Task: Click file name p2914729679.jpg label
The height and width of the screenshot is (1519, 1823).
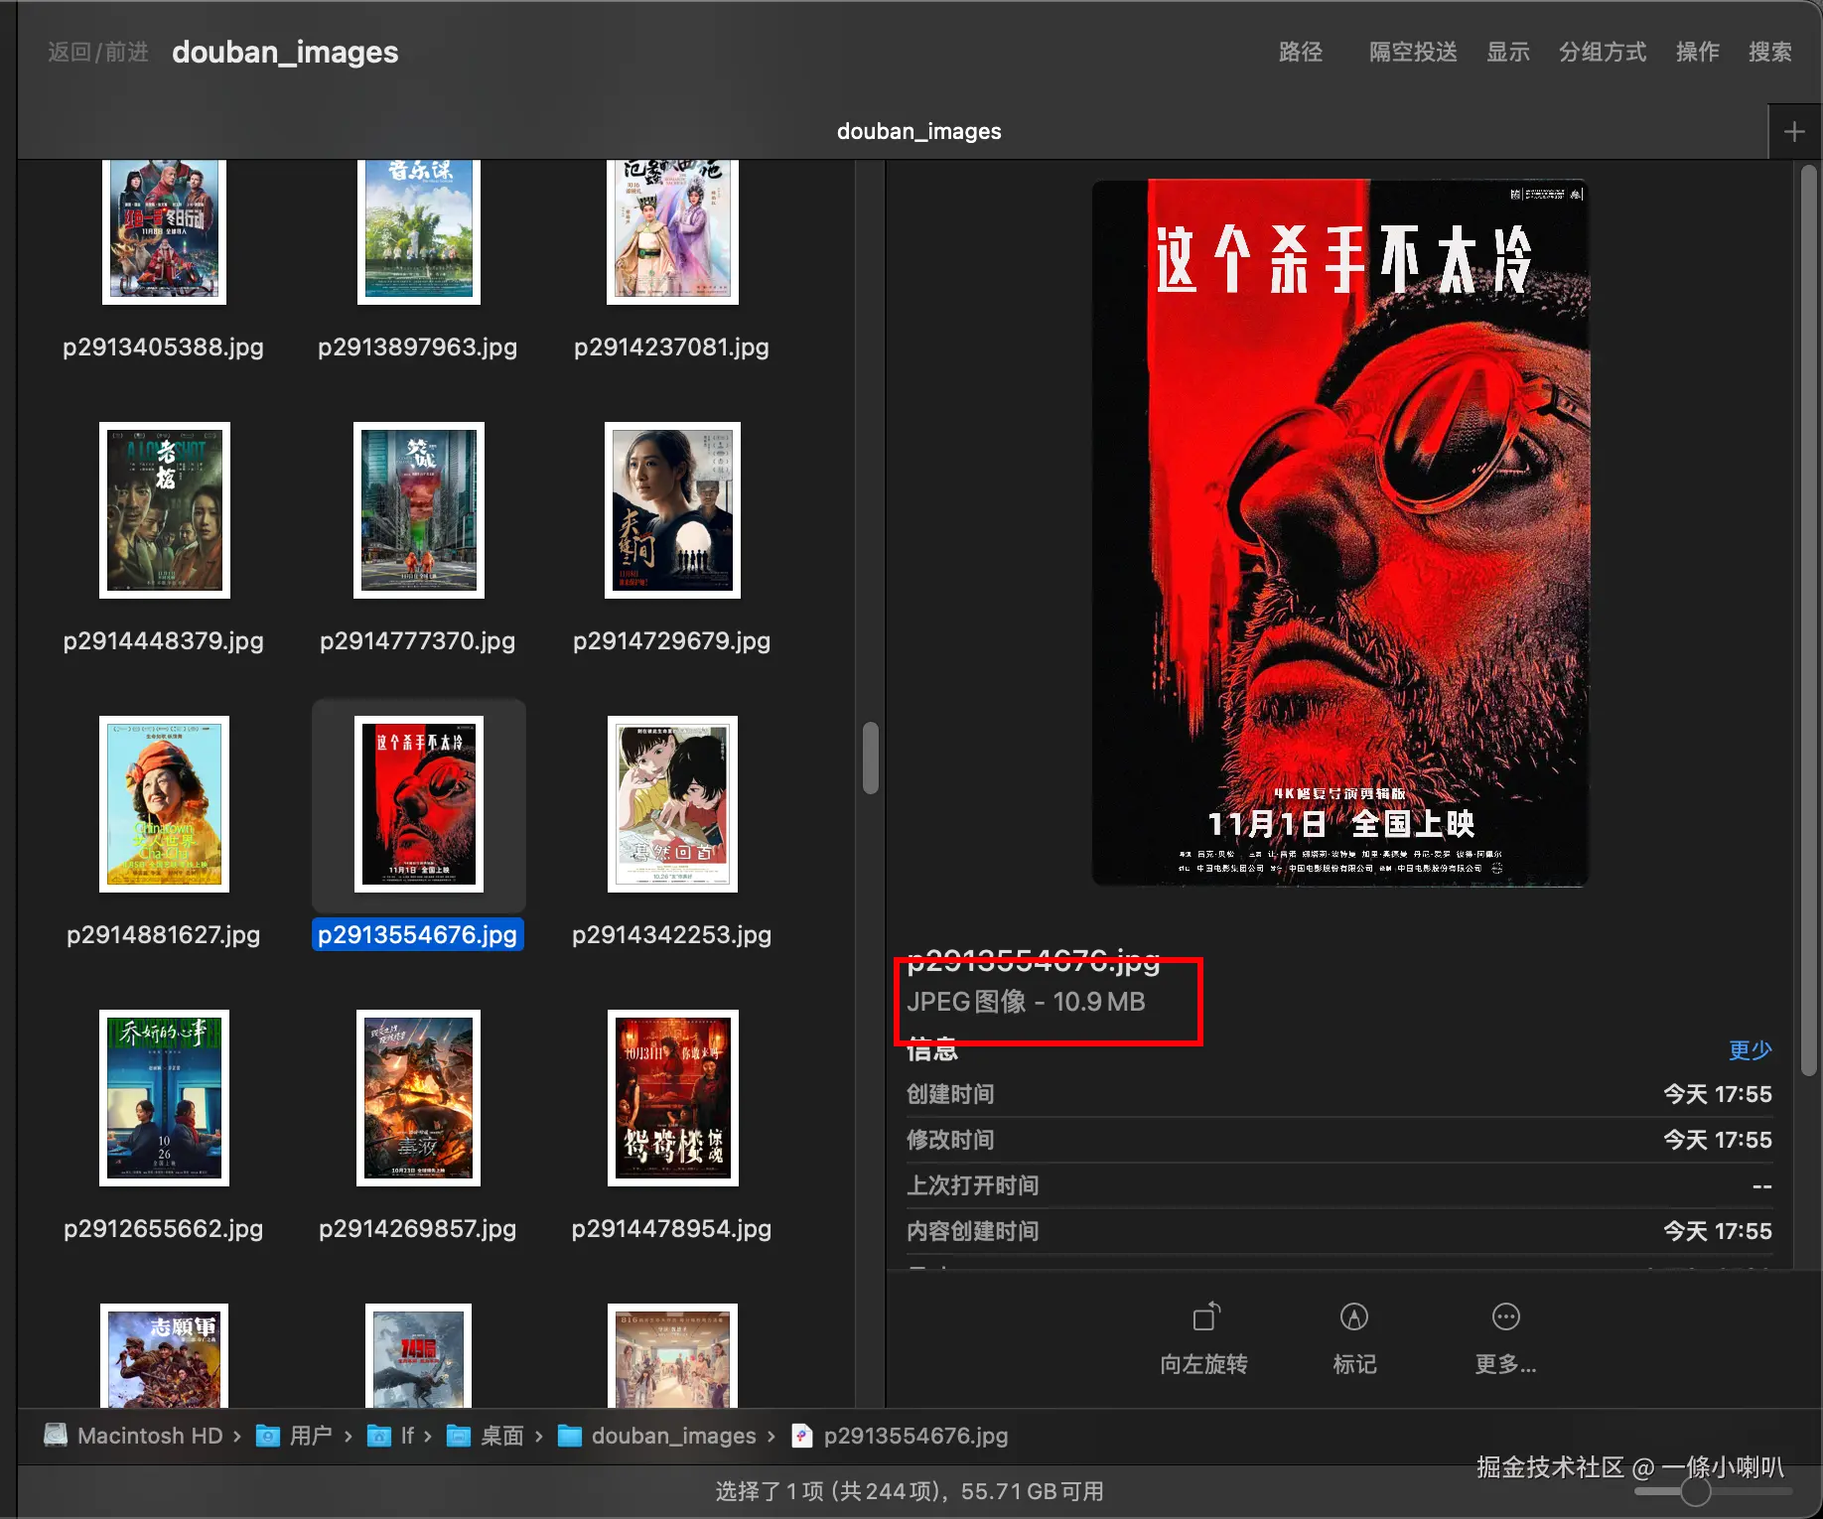Action: (672, 640)
